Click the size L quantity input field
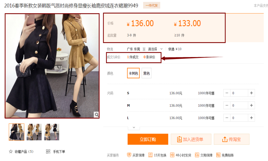268x161 pixels. click(239, 118)
